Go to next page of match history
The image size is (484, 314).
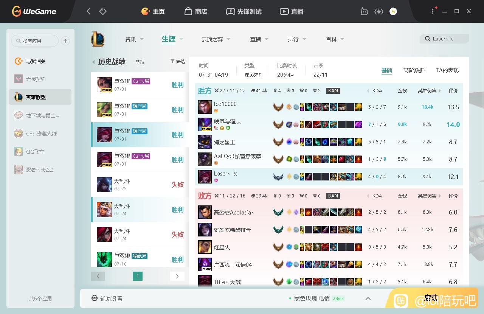pyautogui.click(x=177, y=276)
